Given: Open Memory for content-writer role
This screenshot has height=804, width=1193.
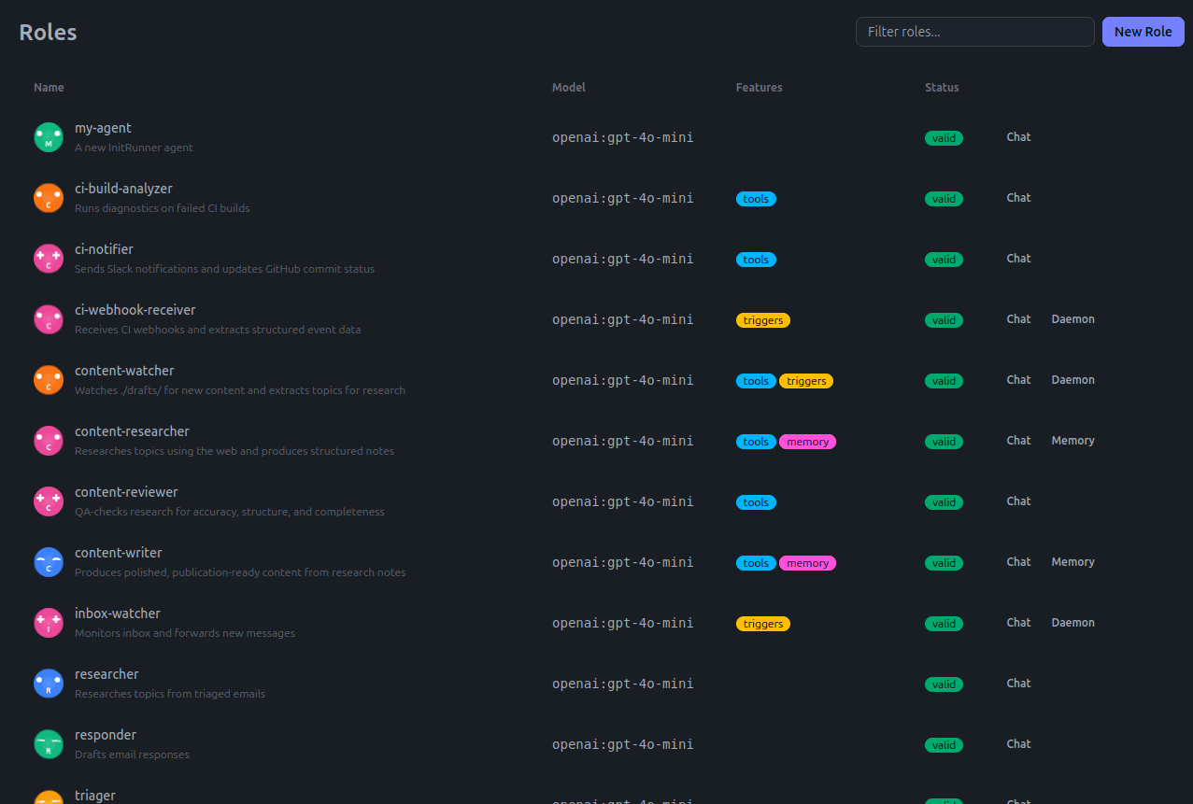Looking at the screenshot, I should (1072, 562).
